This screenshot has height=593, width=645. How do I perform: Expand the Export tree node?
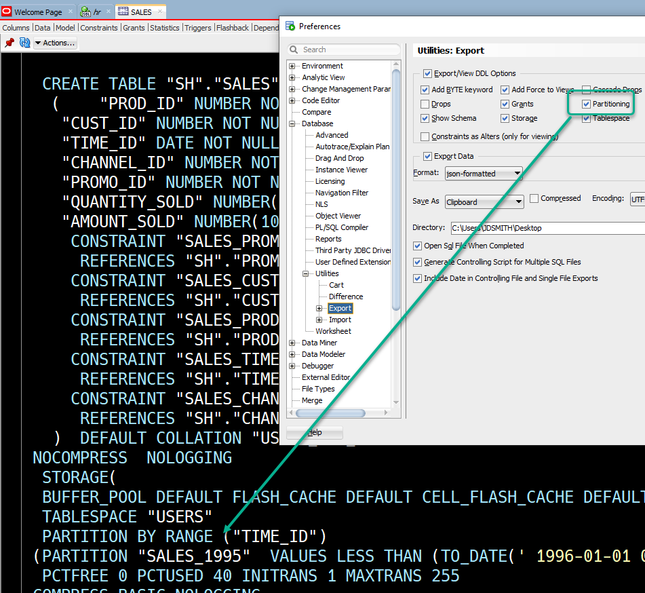point(319,308)
